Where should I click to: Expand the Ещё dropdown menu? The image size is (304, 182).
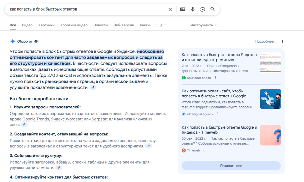pos(160,25)
